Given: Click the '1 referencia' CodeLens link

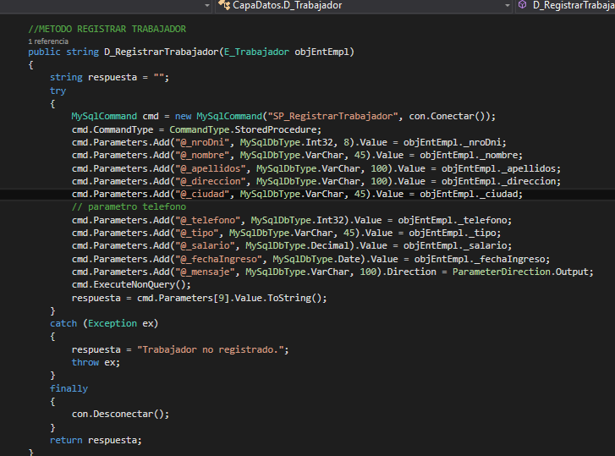Looking at the screenshot, I should click(x=48, y=41).
